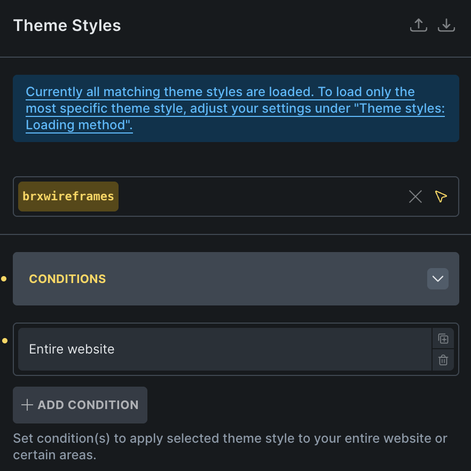The width and height of the screenshot is (471, 471).
Task: Click the yellow dot beside Conditions header
Action: [x=4, y=279]
